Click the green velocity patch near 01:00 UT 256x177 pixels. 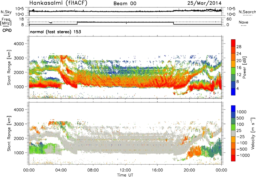tap(37, 148)
